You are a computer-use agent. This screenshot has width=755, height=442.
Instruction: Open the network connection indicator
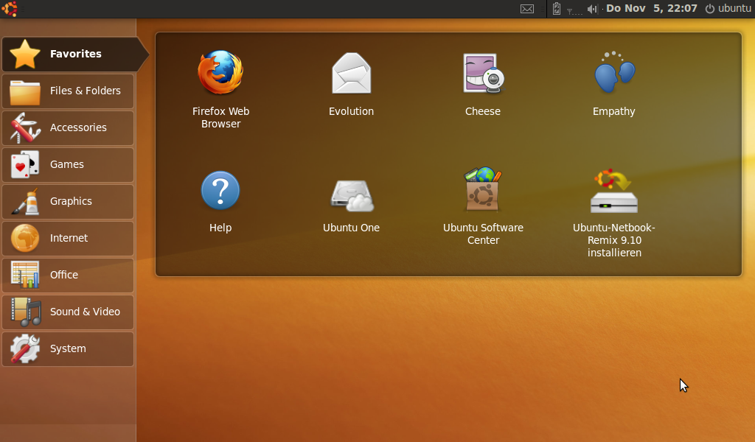[x=574, y=10]
